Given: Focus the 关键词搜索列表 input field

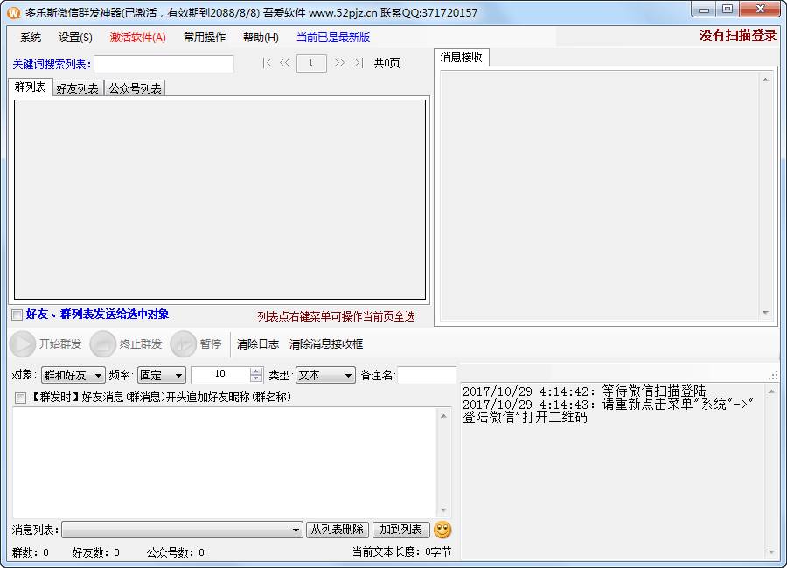Looking at the screenshot, I should (164, 64).
